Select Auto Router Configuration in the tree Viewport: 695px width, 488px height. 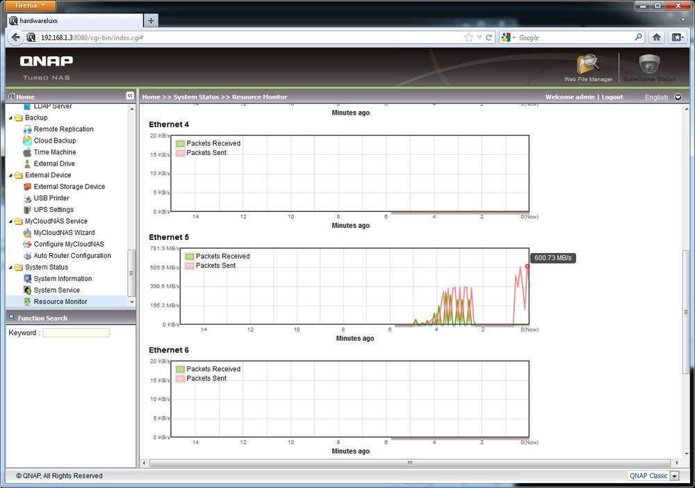click(x=72, y=257)
